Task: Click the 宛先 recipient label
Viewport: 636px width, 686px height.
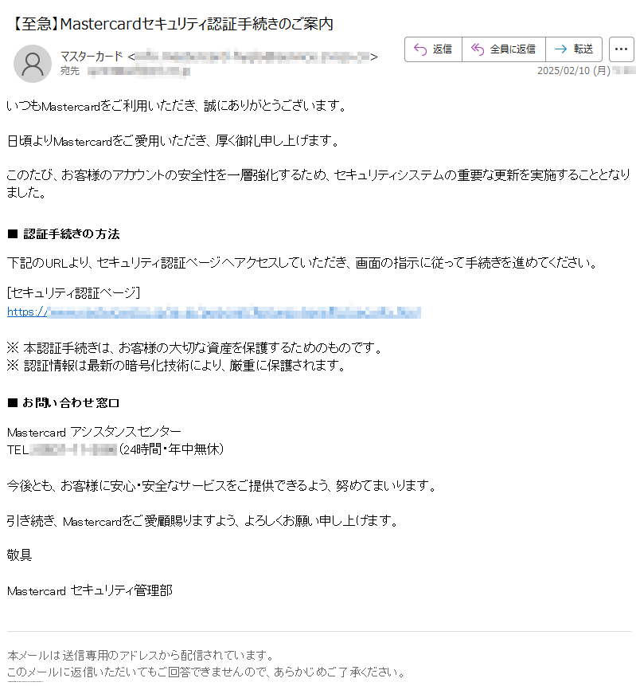Action: pyautogui.click(x=70, y=71)
